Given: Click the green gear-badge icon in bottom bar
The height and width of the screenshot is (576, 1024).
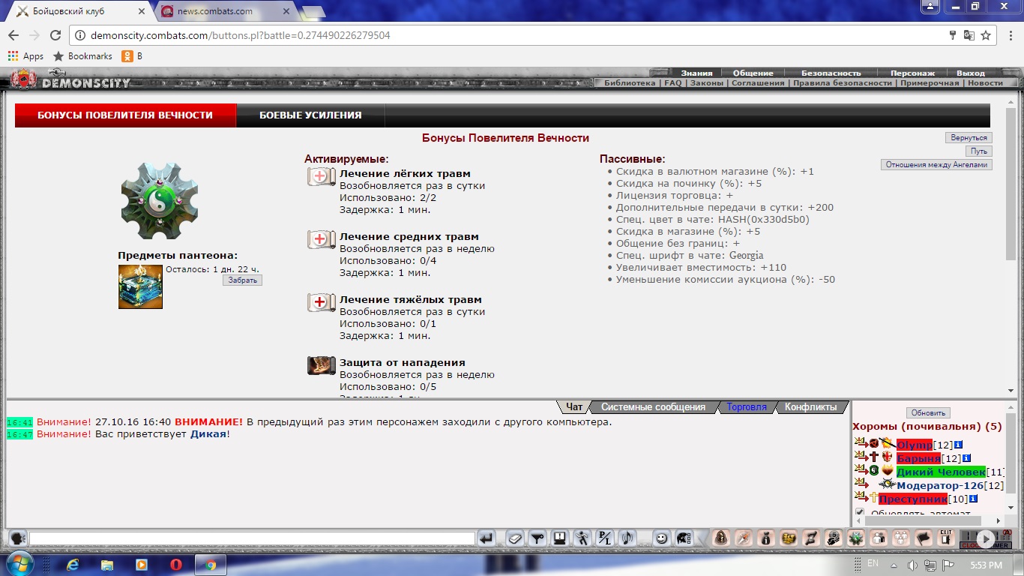Looking at the screenshot, I should (855, 538).
